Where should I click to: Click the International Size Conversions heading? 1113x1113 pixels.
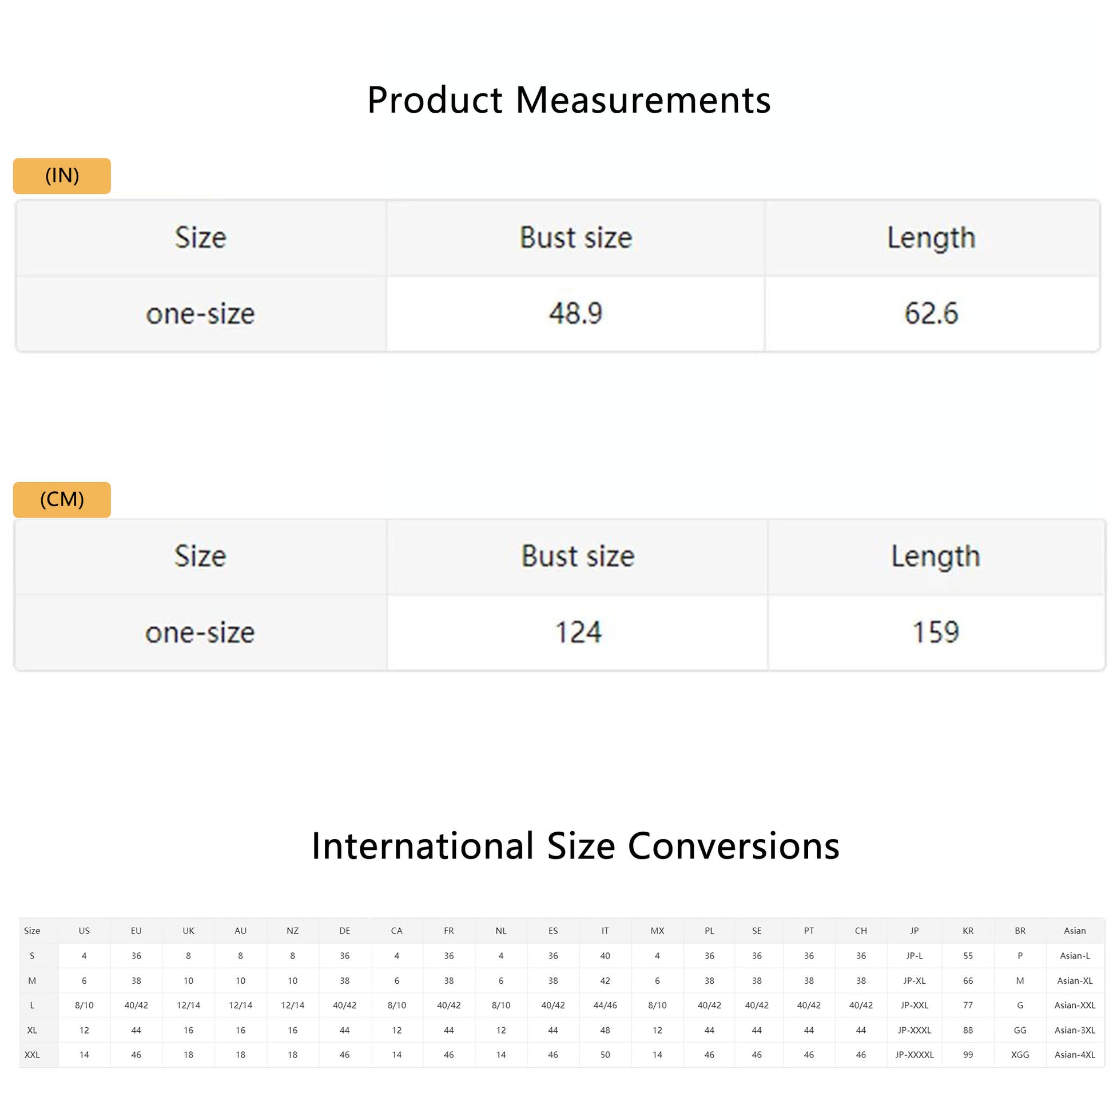click(x=575, y=846)
